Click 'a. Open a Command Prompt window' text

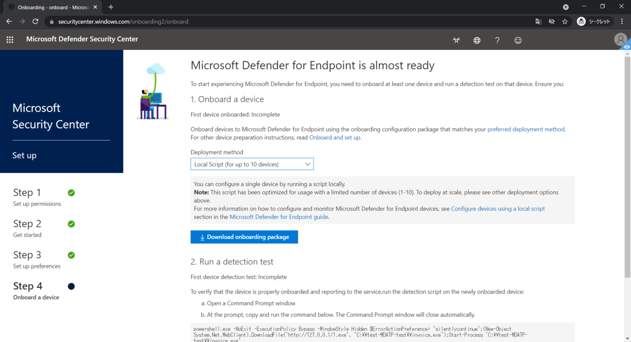click(x=248, y=303)
